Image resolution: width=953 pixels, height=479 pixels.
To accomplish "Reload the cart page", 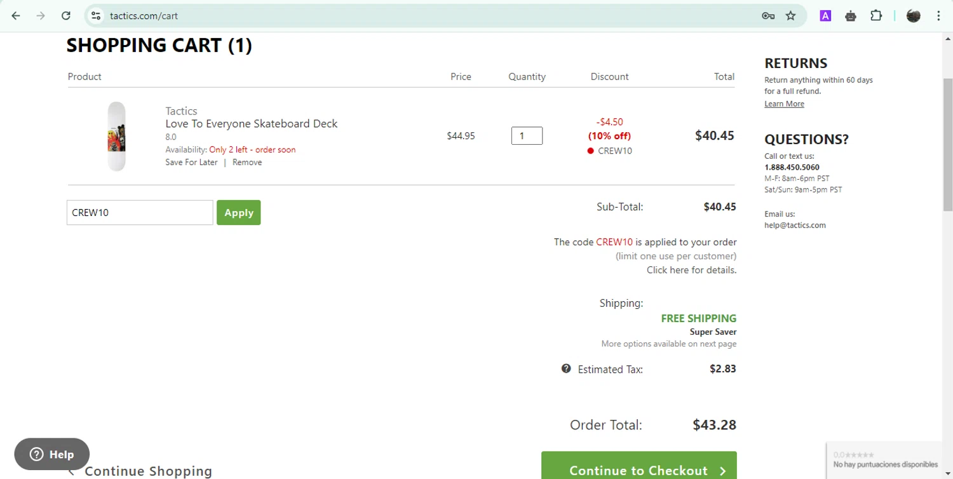I will pos(65,16).
